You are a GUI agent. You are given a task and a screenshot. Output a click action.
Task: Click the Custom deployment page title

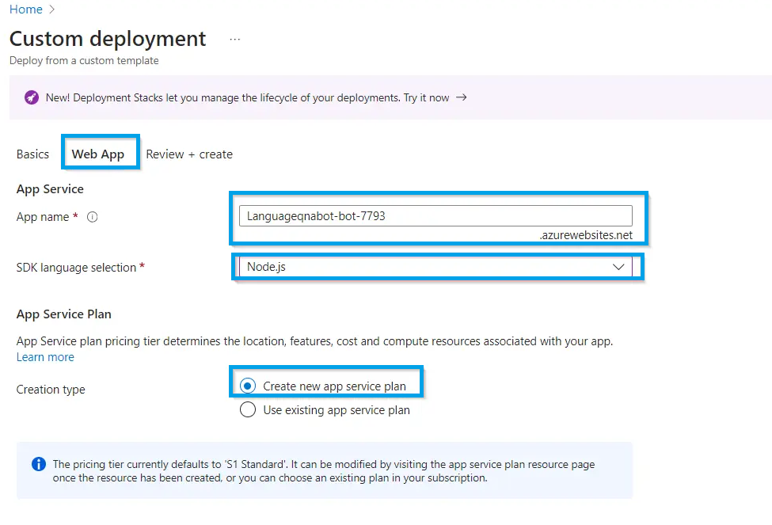108,39
